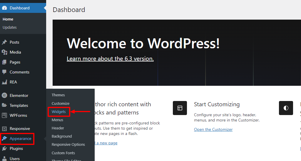Click Learn more about the 6.3 version
Viewport: 301px width, 161px height.
click(110, 59)
